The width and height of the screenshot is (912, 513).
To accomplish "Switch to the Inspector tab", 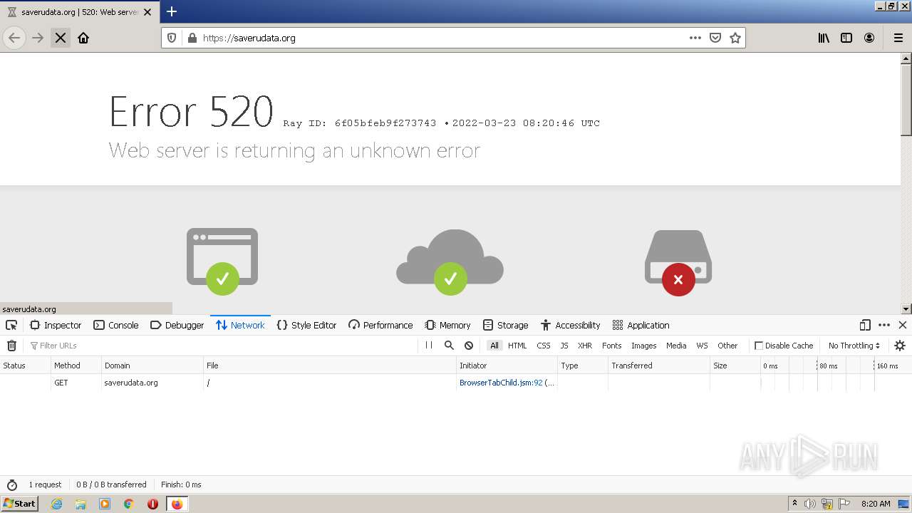I will click(56, 325).
